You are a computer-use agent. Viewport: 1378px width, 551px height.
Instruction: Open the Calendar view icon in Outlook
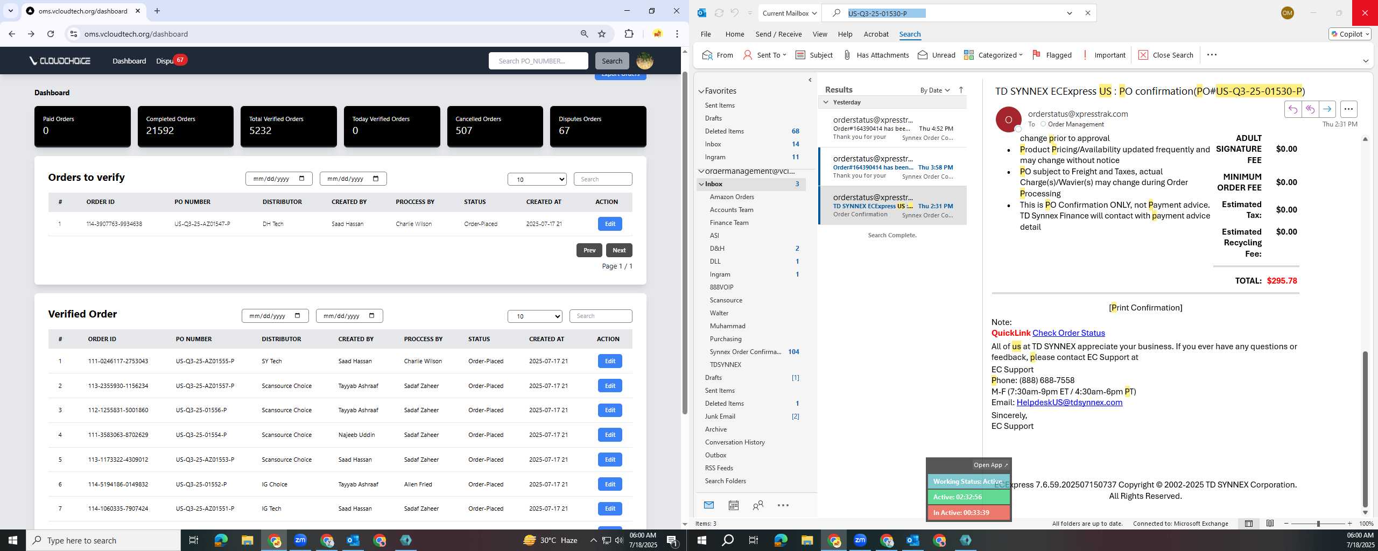pyautogui.click(x=733, y=505)
